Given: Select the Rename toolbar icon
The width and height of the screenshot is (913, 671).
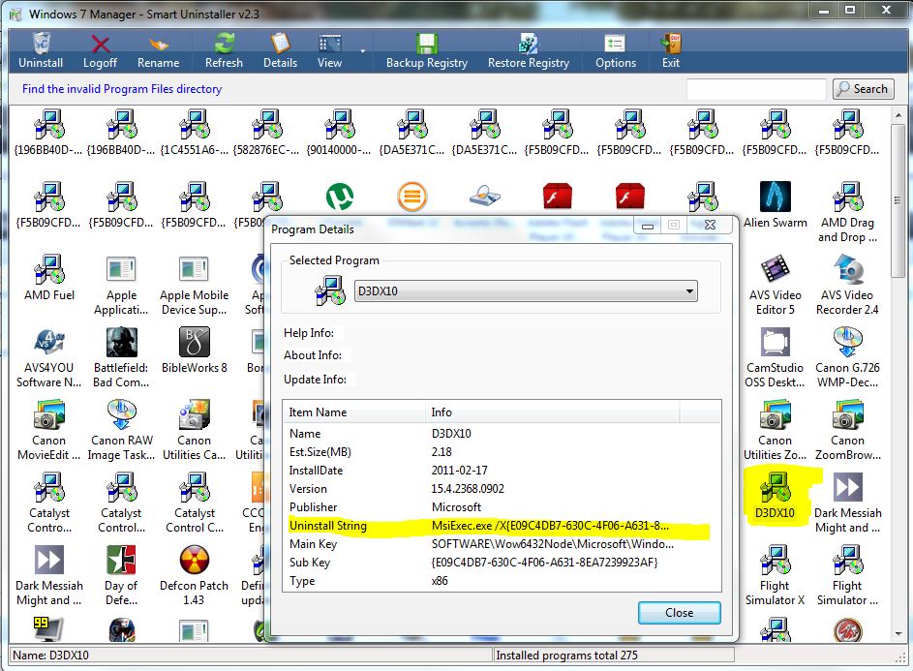Looking at the screenshot, I should (x=159, y=45).
